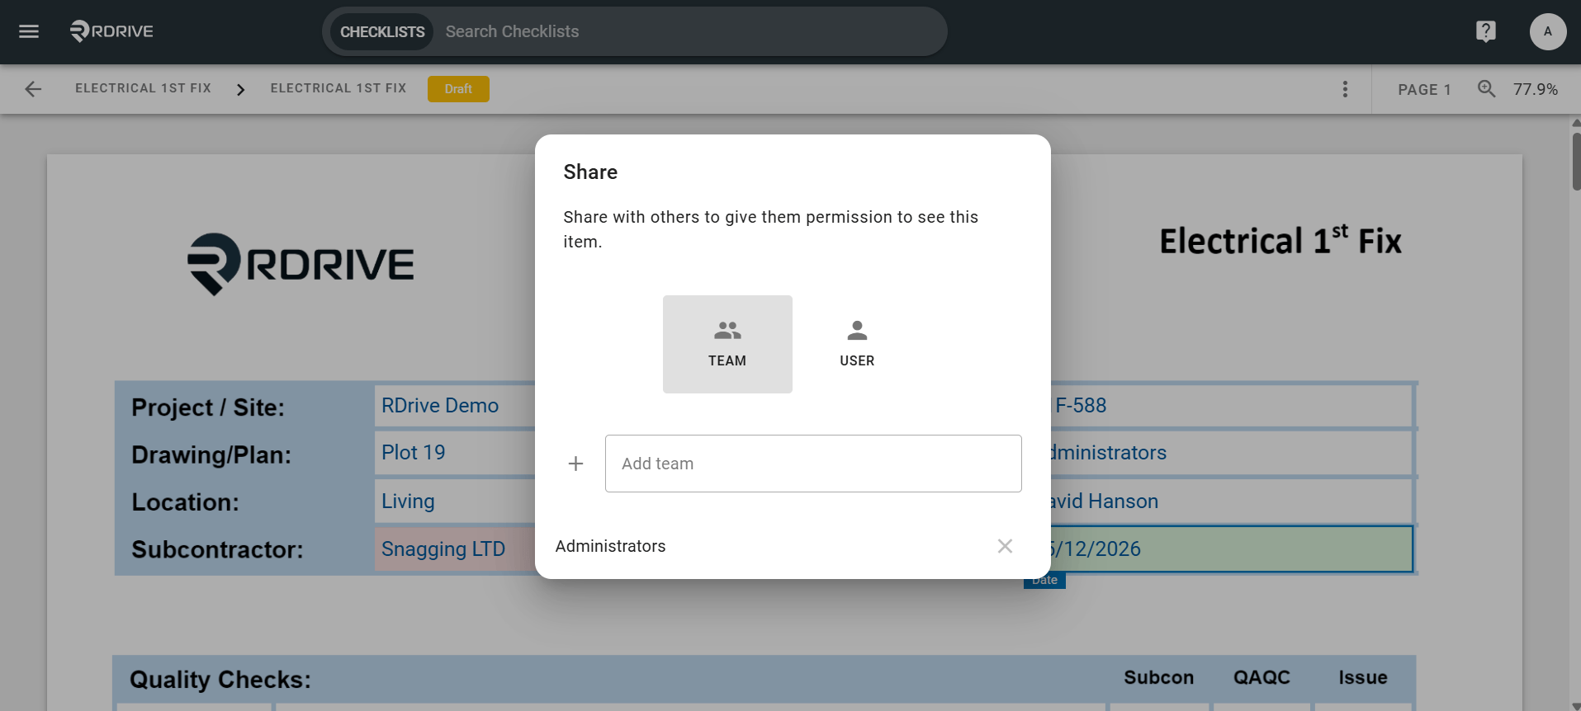Click the Draft status badge
Image resolution: width=1581 pixels, height=711 pixels.
[458, 89]
